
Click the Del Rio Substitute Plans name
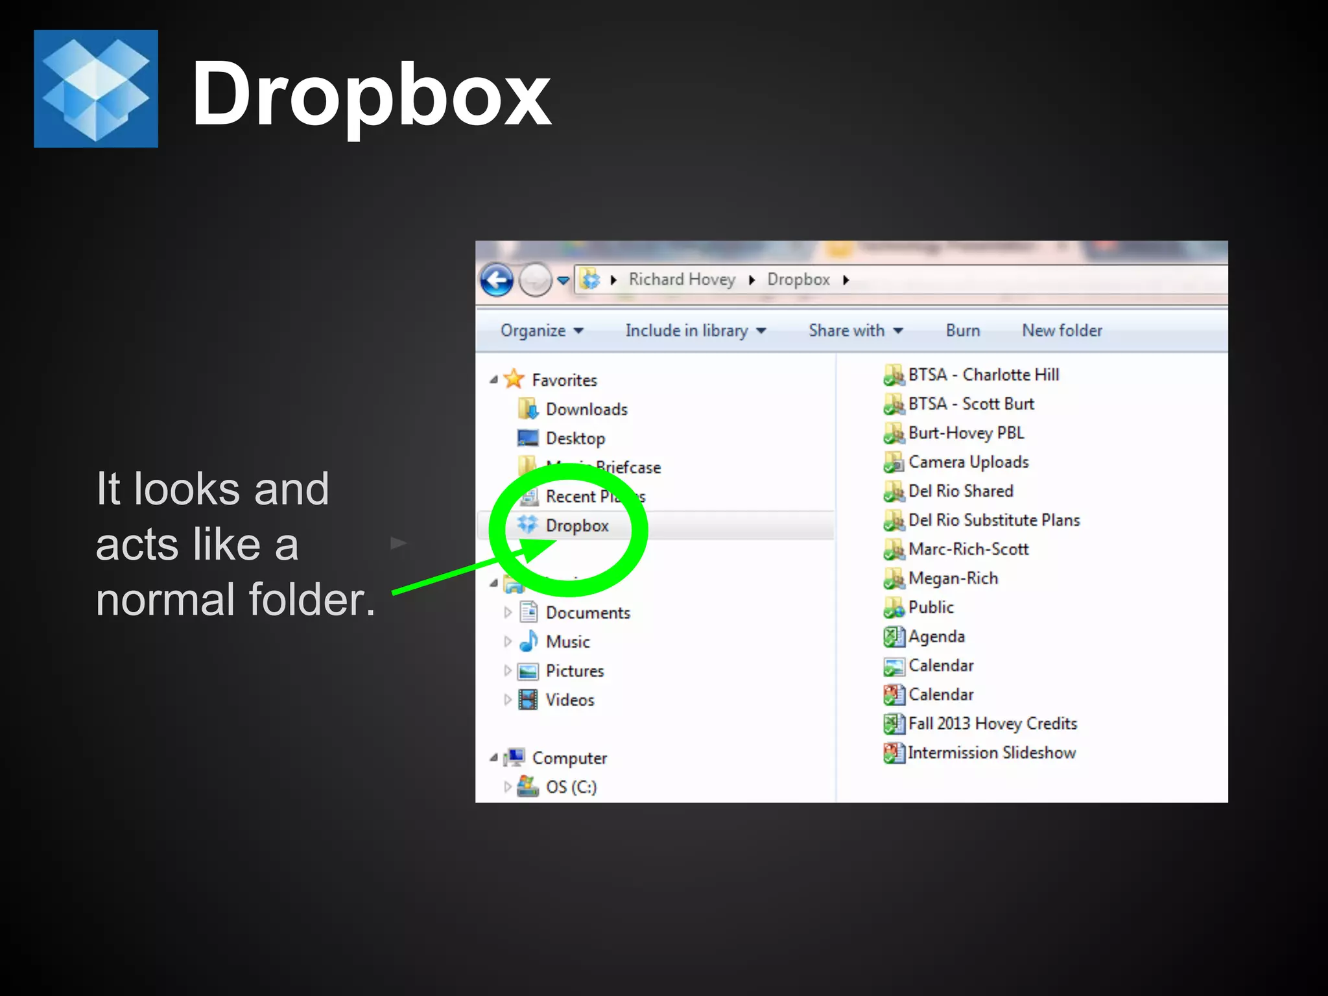(994, 520)
